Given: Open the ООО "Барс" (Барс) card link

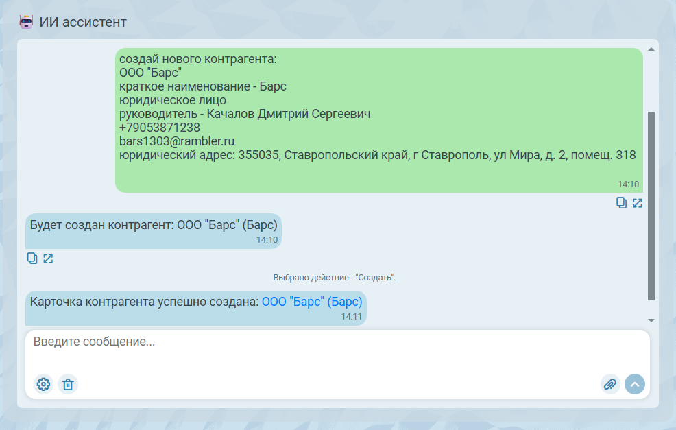Looking at the screenshot, I should (x=312, y=302).
